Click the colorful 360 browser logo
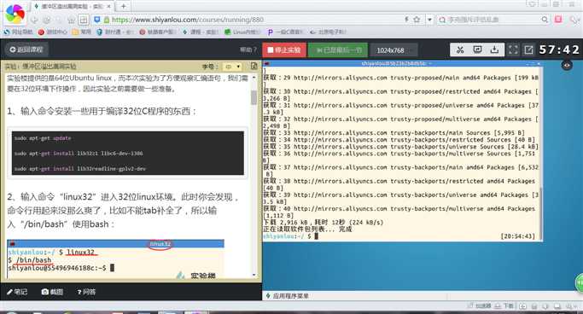This screenshot has width=583, height=314. pos(15,15)
